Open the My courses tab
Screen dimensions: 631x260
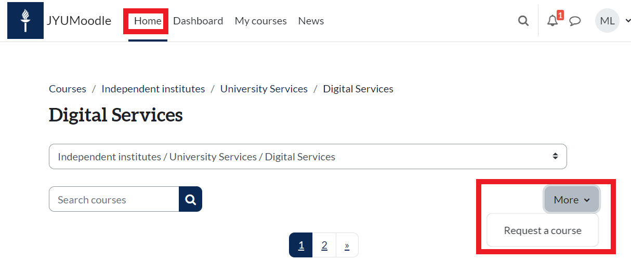click(x=260, y=21)
